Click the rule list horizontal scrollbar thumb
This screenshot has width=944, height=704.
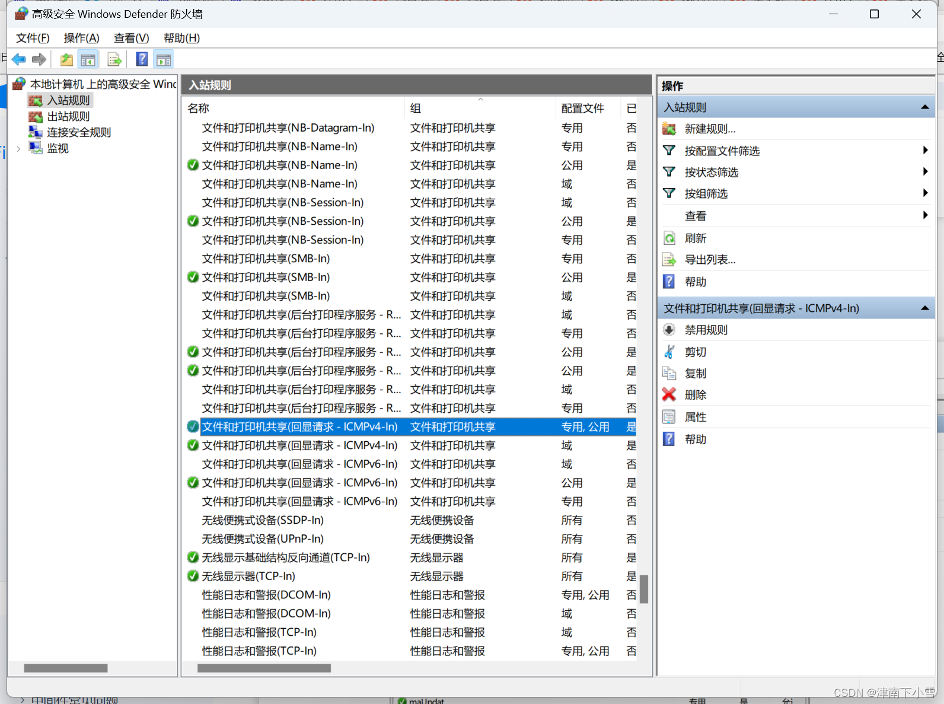[264, 668]
